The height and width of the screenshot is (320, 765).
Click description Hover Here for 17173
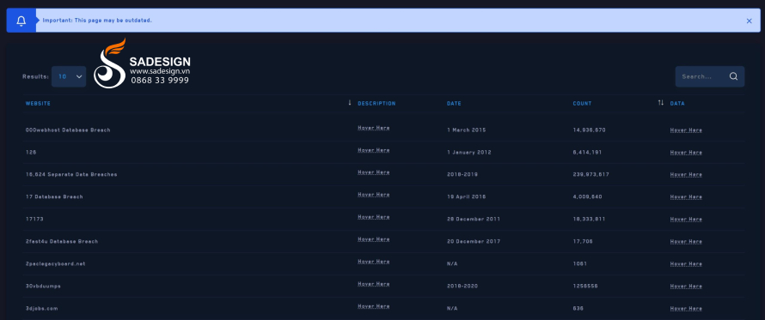[374, 217]
